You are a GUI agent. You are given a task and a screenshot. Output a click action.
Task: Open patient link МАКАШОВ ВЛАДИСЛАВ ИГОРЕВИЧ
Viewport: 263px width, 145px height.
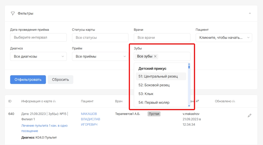click(x=90, y=119)
